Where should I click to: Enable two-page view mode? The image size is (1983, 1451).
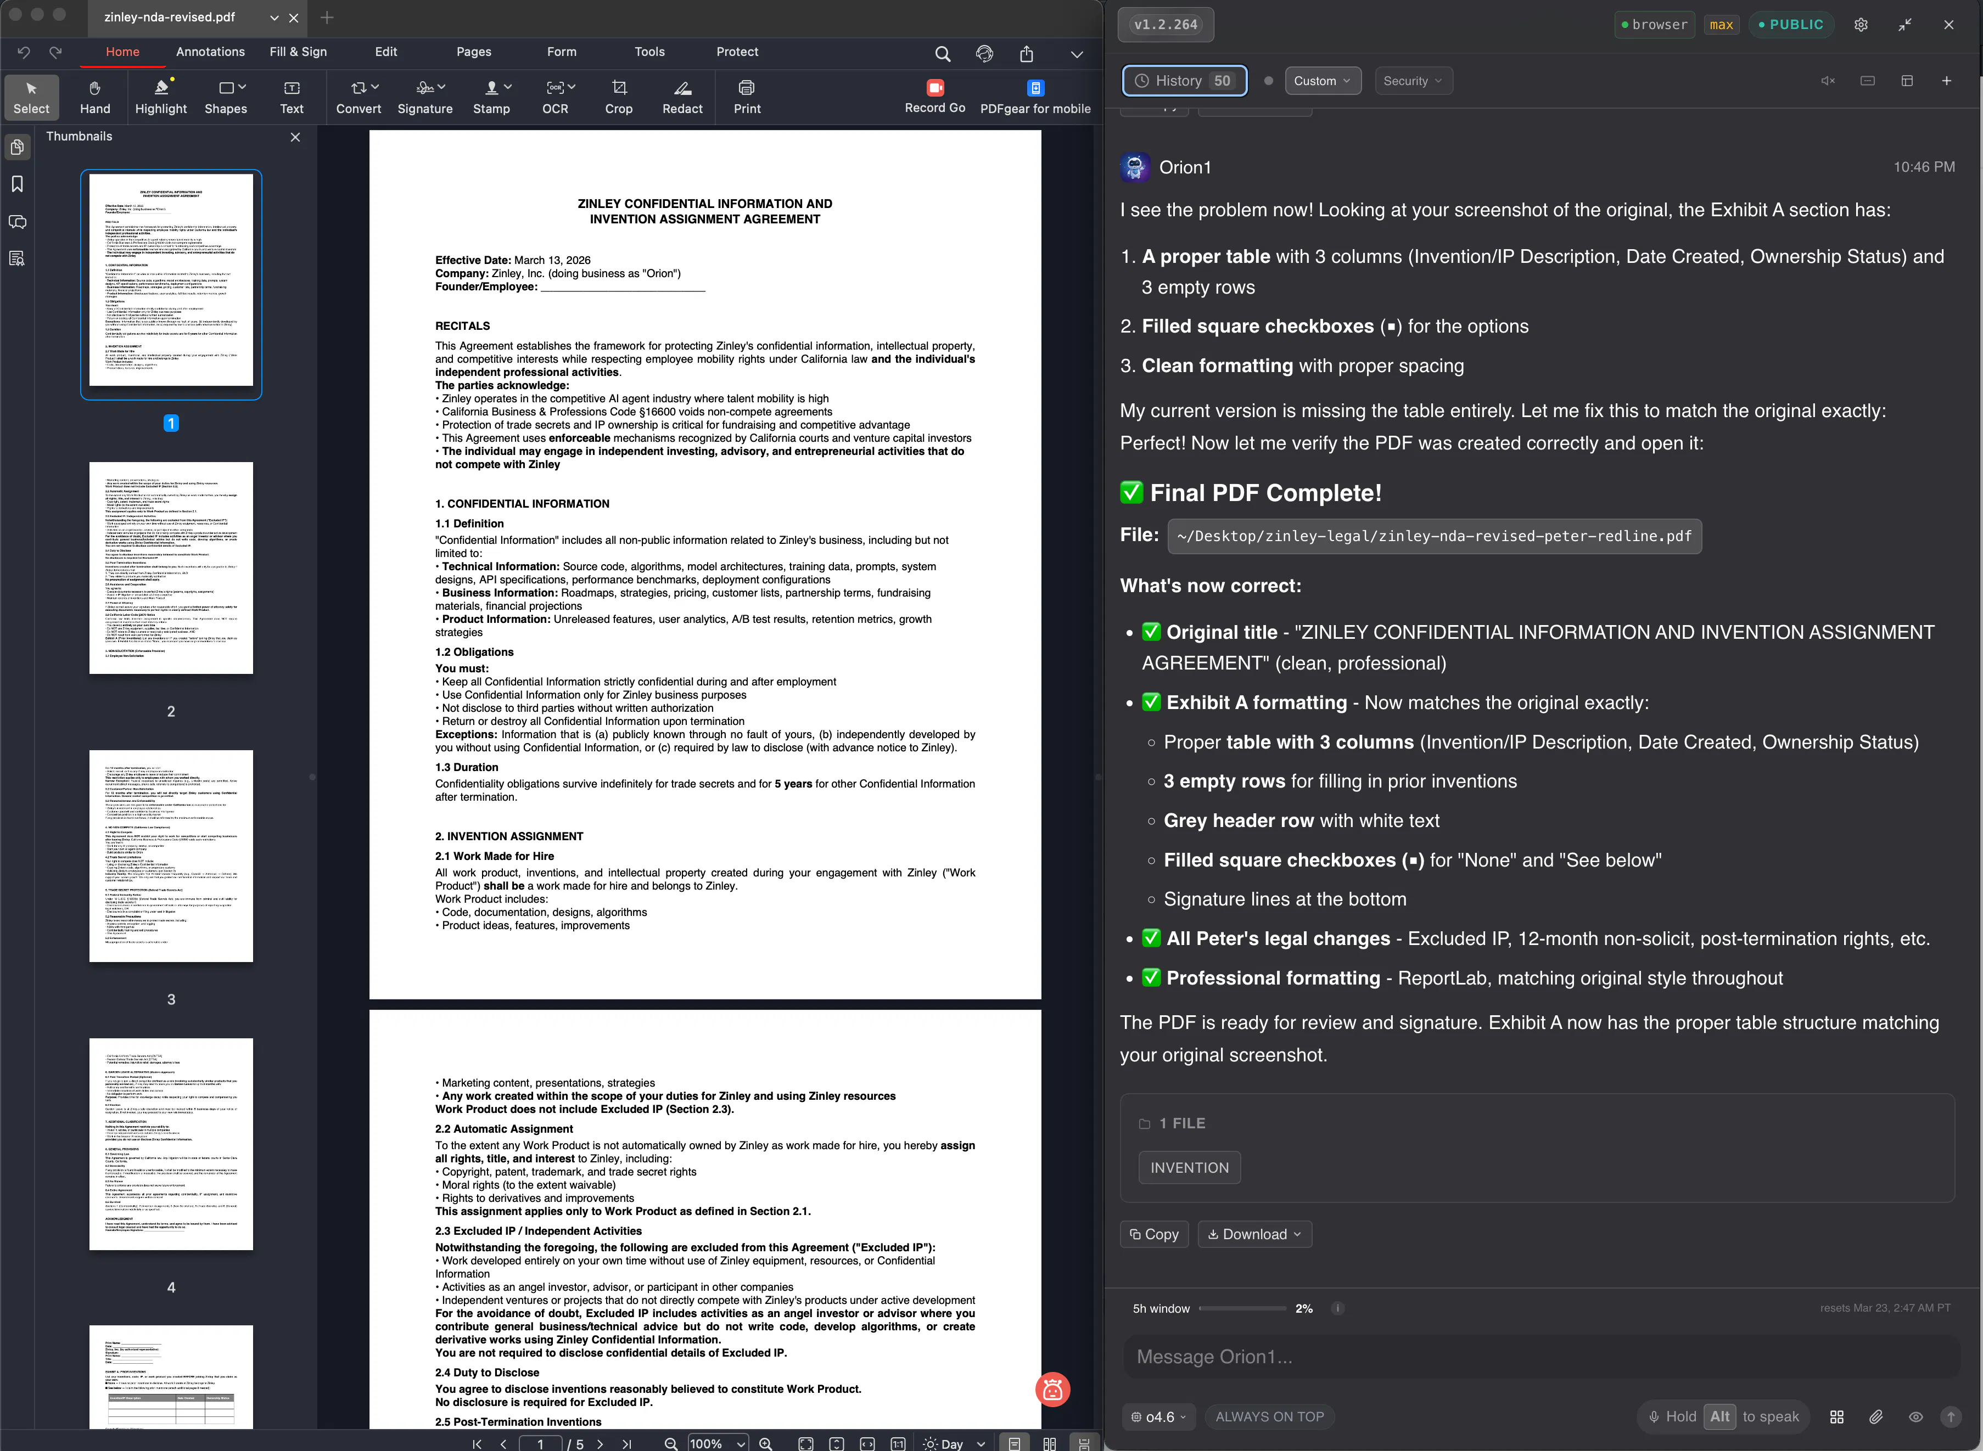pos(1049,1443)
